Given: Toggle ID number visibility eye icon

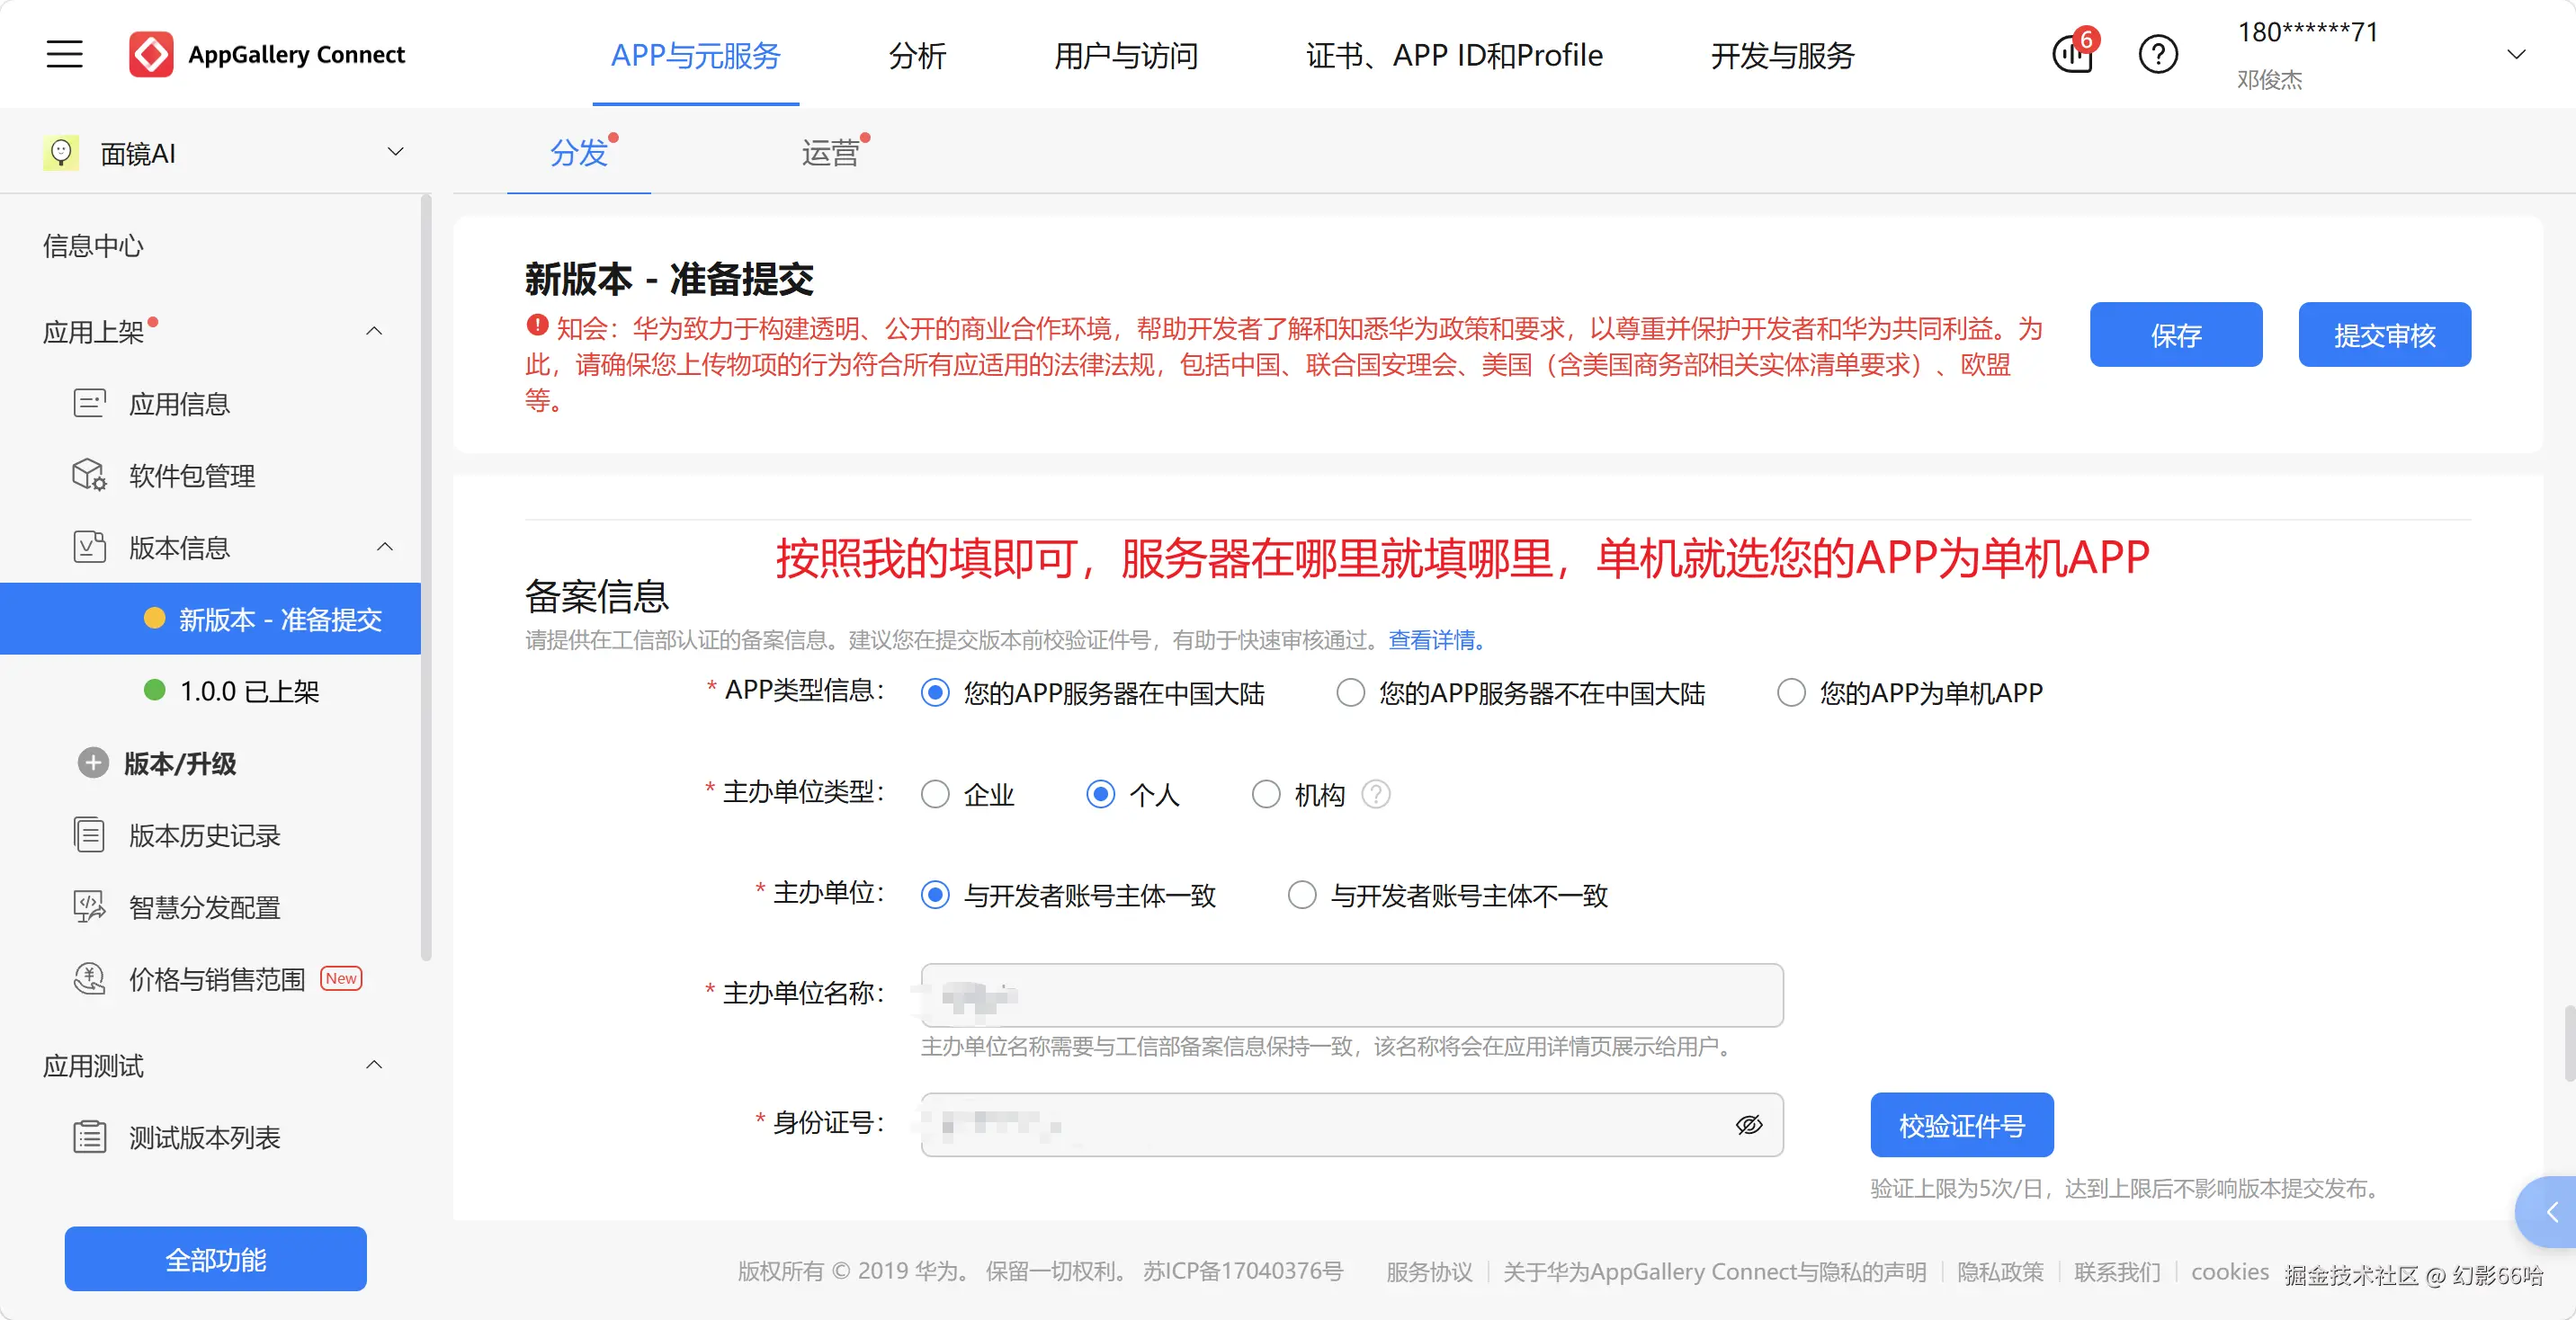Looking at the screenshot, I should tap(1749, 1125).
